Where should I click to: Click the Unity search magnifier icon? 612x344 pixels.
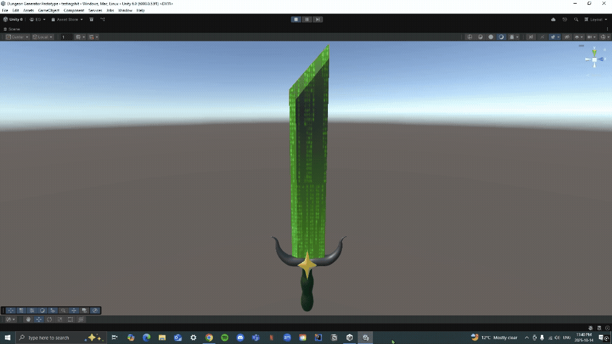(576, 19)
